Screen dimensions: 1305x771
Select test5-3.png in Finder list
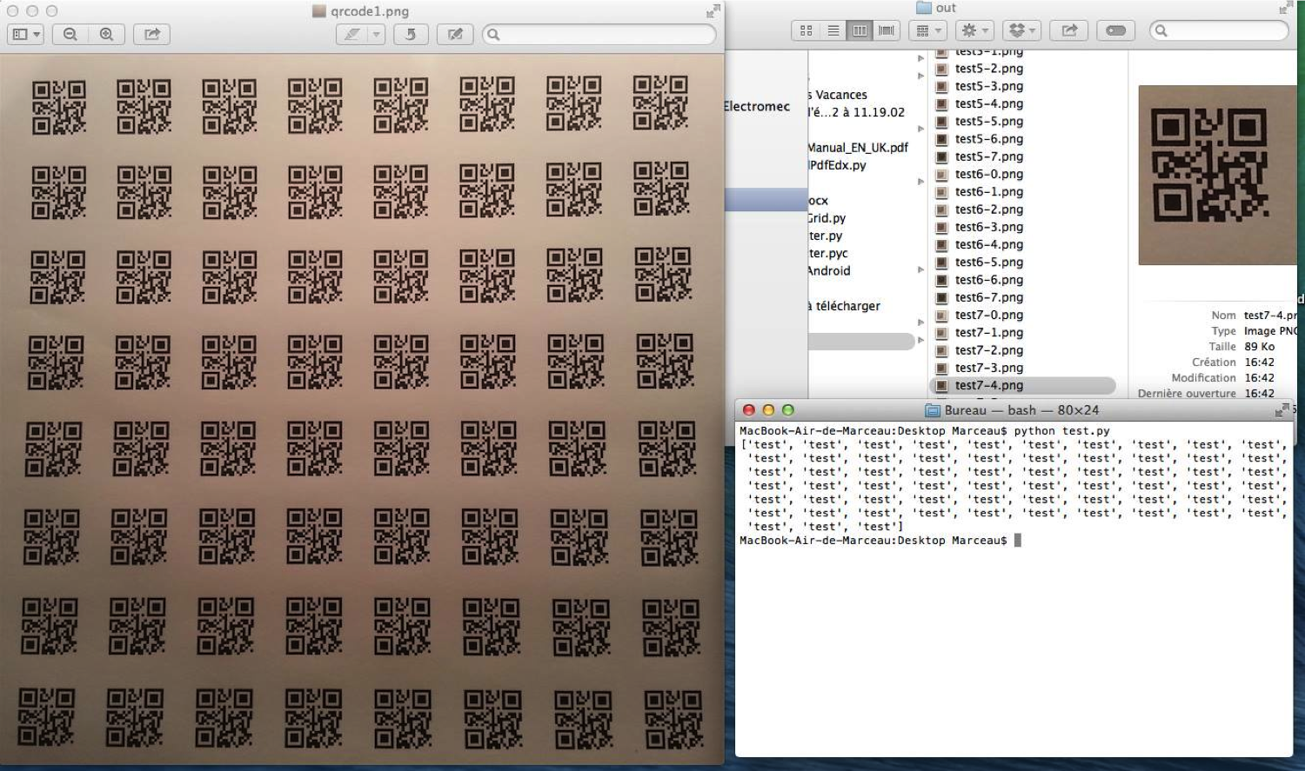tap(989, 86)
